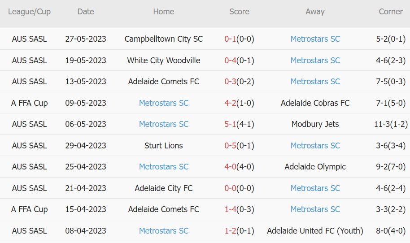Open Metrostars SC link in Adelaide Olympic match

(164, 167)
